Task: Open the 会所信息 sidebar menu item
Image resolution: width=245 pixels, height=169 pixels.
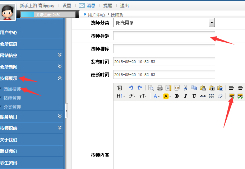Action: (9, 44)
